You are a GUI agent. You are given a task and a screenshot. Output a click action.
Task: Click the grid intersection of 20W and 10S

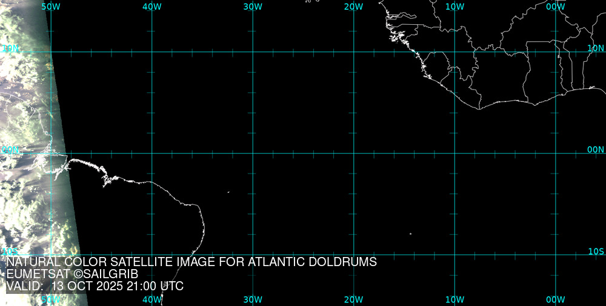click(x=353, y=254)
